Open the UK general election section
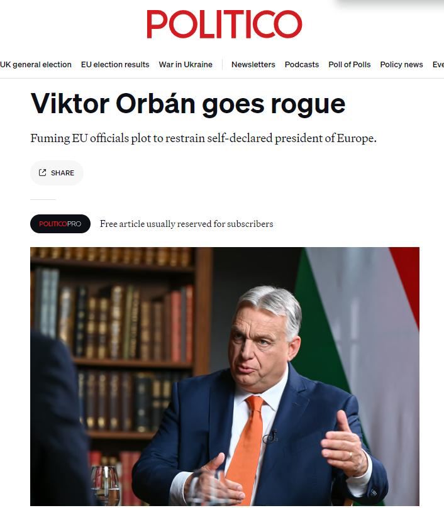This screenshot has width=444, height=508. (36, 65)
